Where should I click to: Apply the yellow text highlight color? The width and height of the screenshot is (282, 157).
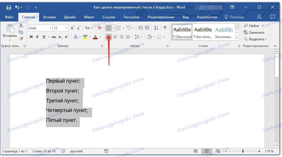pyautogui.click(x=85, y=37)
